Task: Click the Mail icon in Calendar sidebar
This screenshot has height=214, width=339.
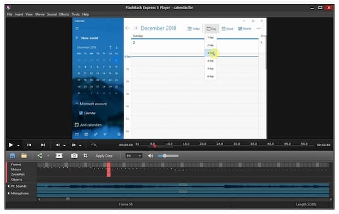Action: click(77, 134)
